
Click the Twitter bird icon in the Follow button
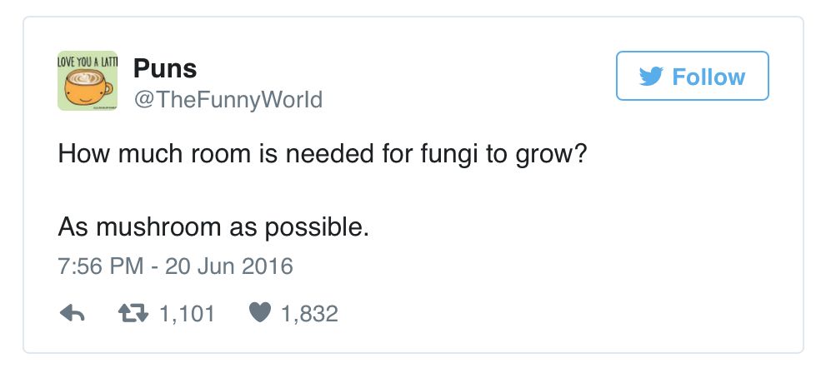(650, 77)
